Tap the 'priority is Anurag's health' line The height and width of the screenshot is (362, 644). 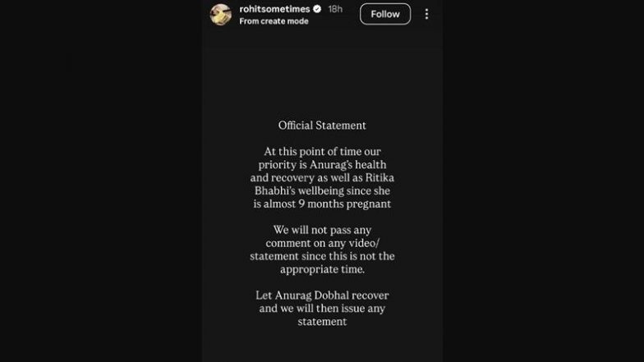tap(322, 165)
